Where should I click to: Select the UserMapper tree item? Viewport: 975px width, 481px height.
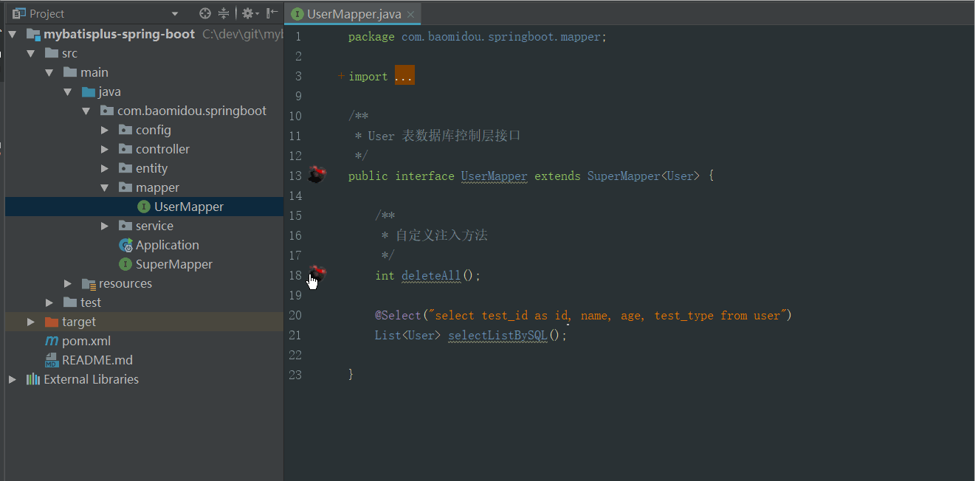tap(187, 207)
